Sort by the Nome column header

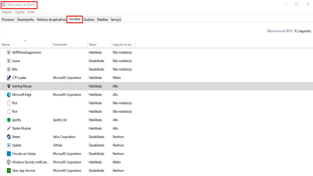tap(6, 45)
